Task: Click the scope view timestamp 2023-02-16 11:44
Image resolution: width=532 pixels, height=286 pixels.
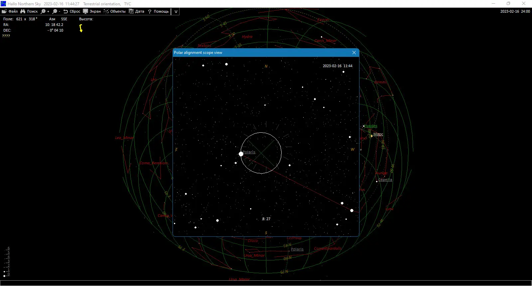Action: pyautogui.click(x=337, y=66)
